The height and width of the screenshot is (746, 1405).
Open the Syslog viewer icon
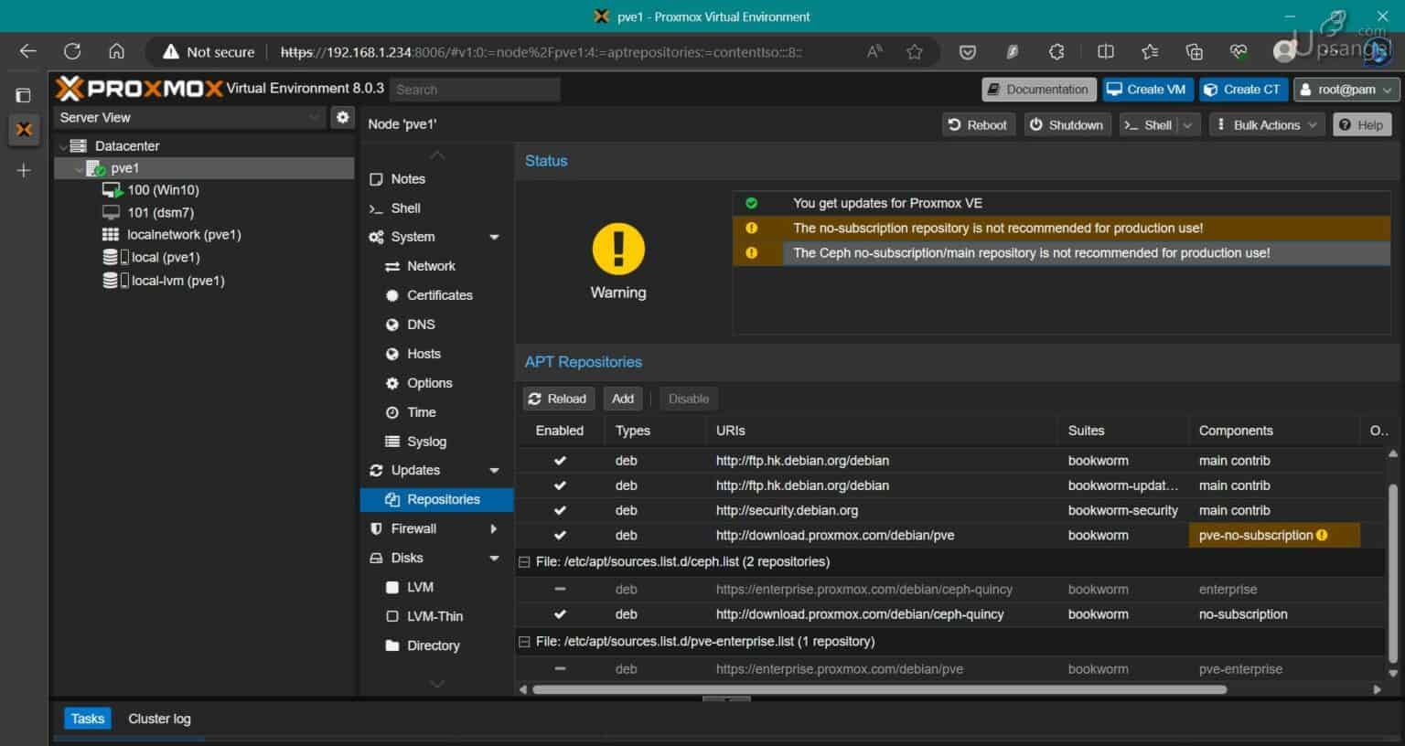[x=393, y=442]
